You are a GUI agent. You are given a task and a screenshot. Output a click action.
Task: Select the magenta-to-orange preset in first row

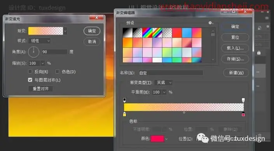tap(197, 33)
